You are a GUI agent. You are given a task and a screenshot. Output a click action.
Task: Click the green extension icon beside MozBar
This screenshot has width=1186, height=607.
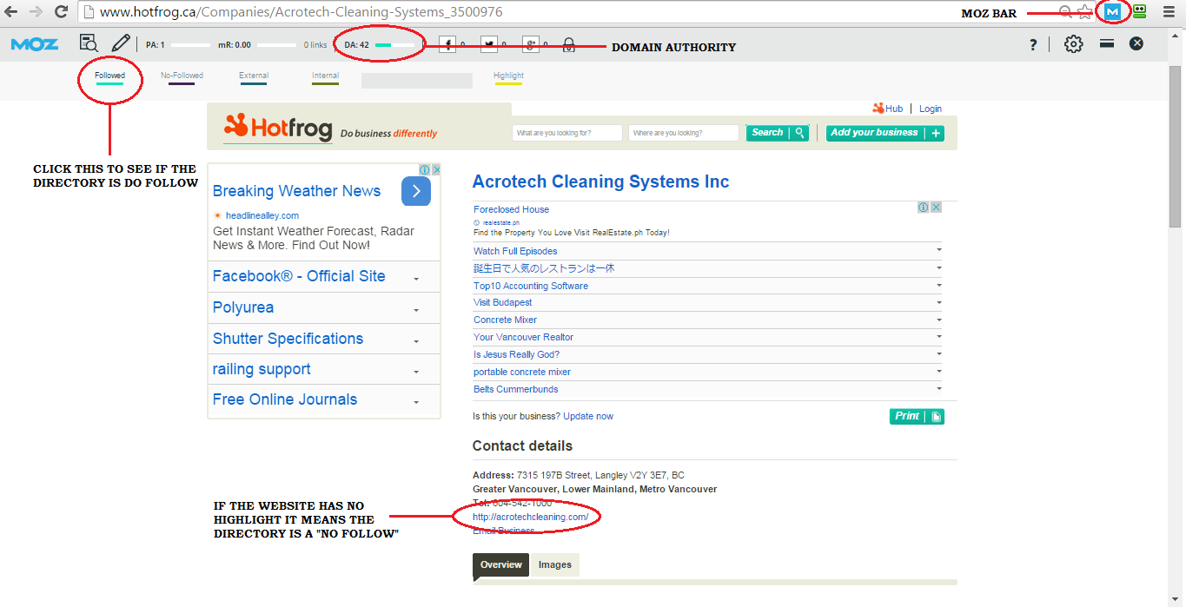[x=1139, y=12]
